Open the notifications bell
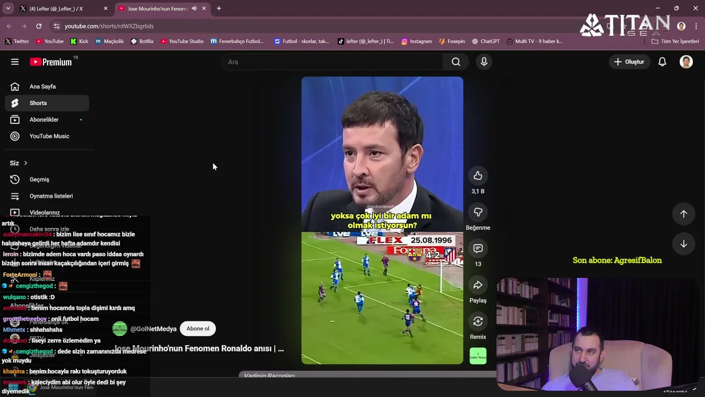 coord(662,62)
